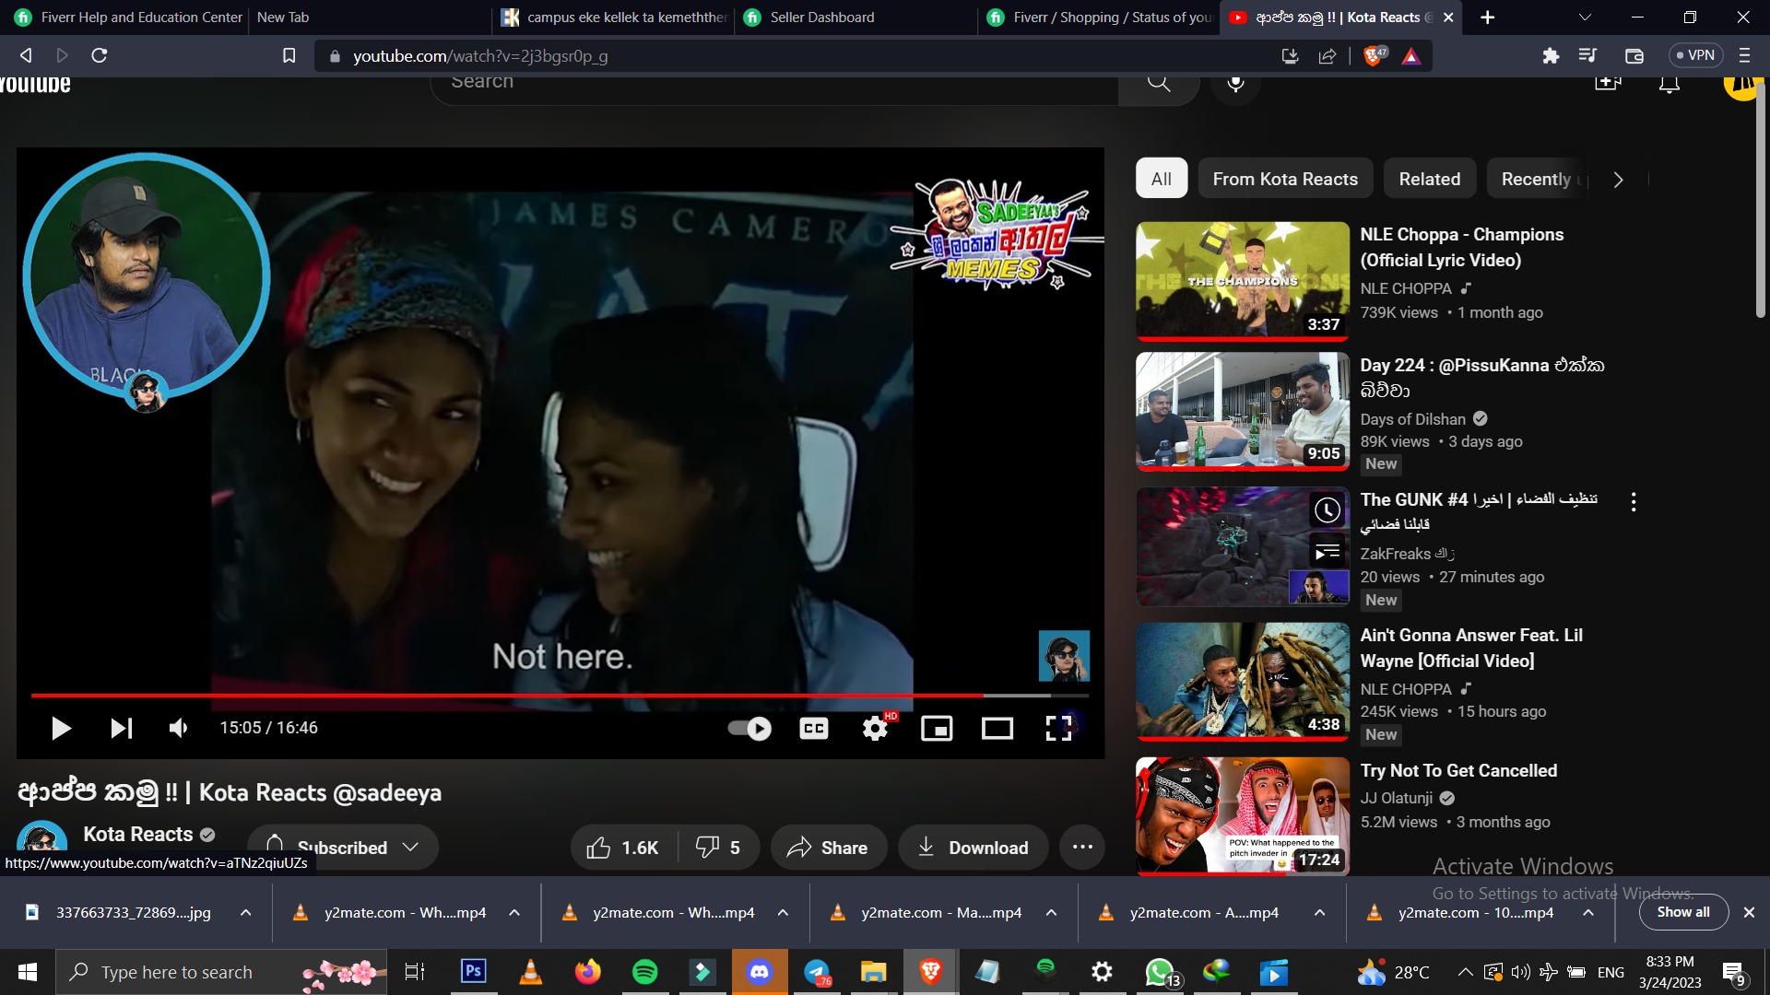Expand the Subscribed notification dropdown
The image size is (1770, 995).
(x=343, y=848)
